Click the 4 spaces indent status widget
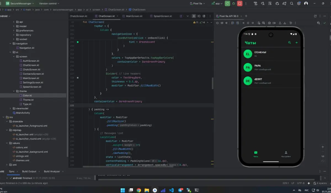 point(320,183)
